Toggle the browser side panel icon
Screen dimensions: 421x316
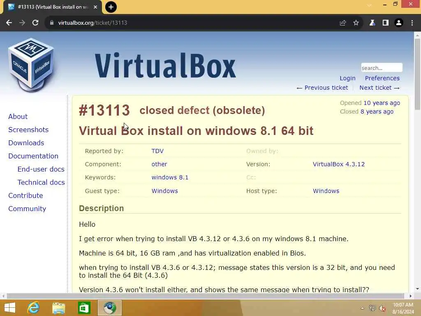pos(386,23)
